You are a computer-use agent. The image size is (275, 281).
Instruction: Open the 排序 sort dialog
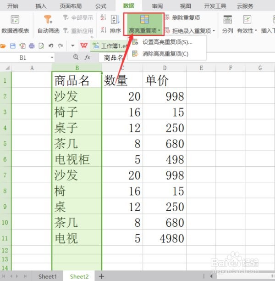pyautogui.click(x=115, y=24)
